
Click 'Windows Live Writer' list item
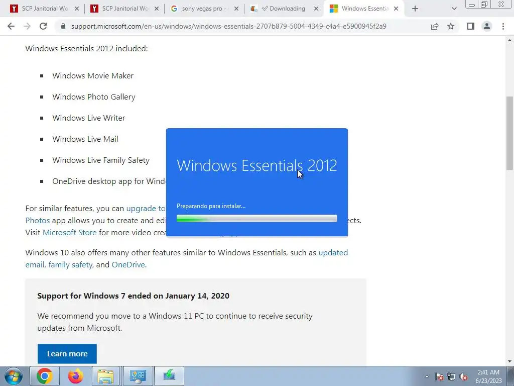point(88,118)
